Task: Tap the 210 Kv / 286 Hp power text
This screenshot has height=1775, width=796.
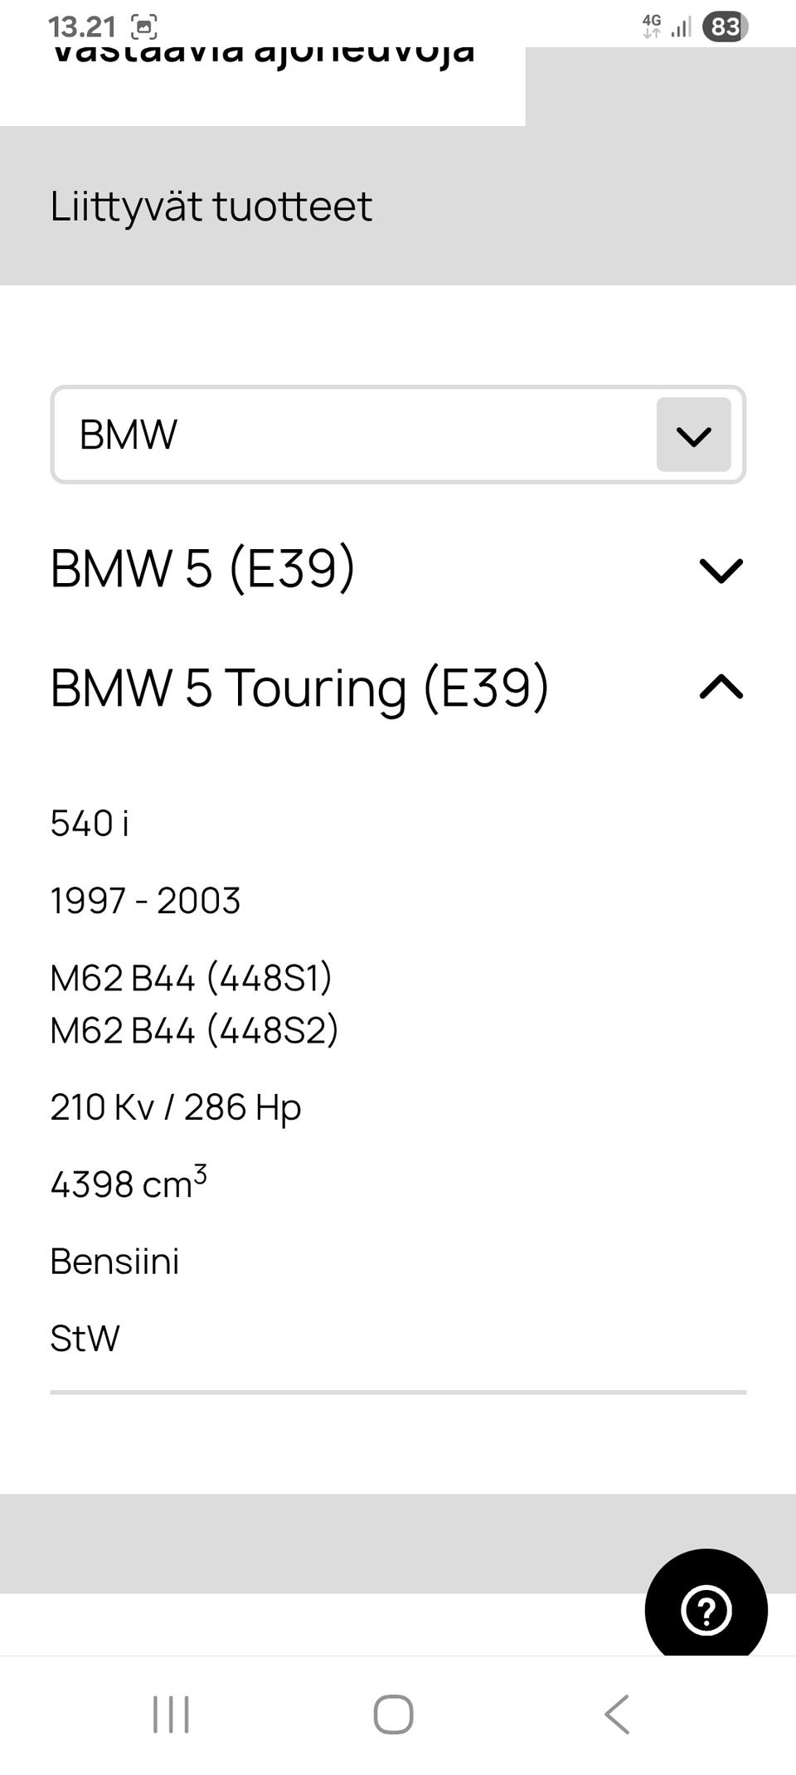Action: pos(176,1107)
